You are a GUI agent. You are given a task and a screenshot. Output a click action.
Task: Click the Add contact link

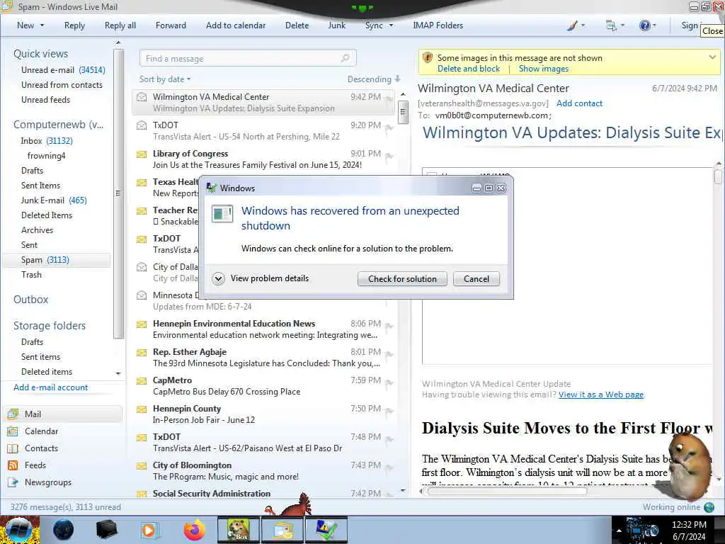coord(579,103)
